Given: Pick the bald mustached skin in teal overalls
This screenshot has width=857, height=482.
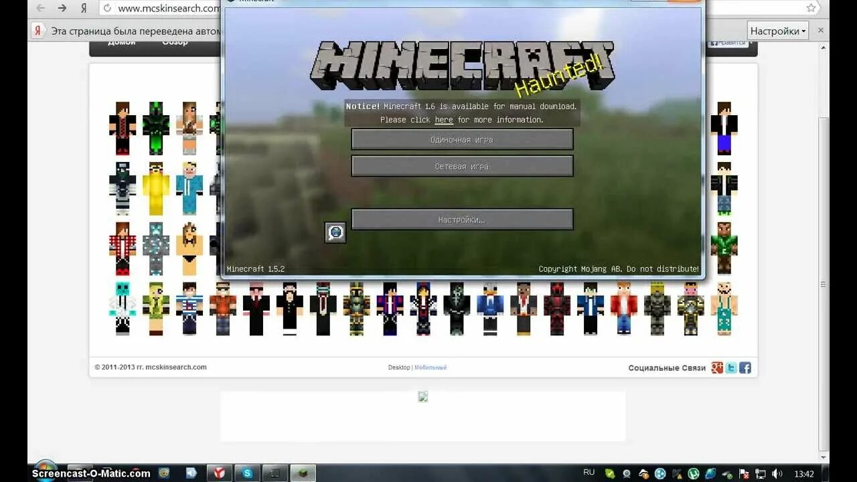Looking at the screenshot, I should click(724, 309).
